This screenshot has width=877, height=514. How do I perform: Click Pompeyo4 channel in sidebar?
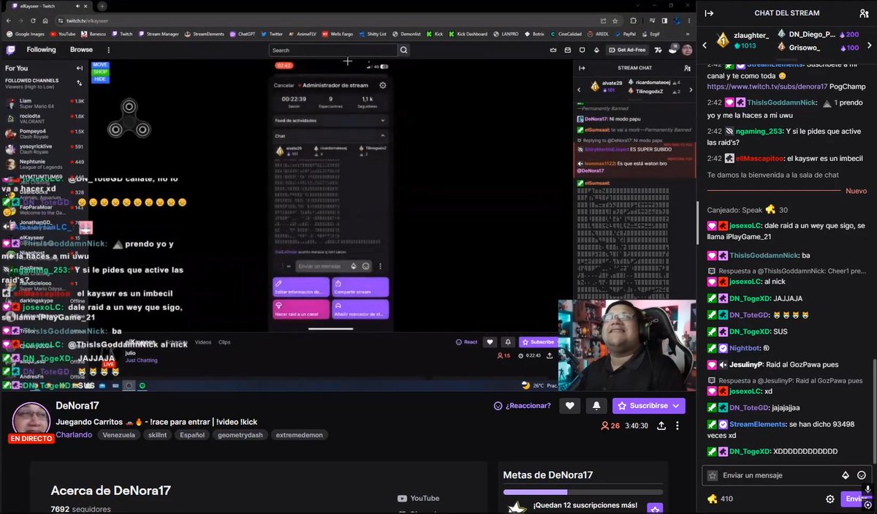point(44,134)
